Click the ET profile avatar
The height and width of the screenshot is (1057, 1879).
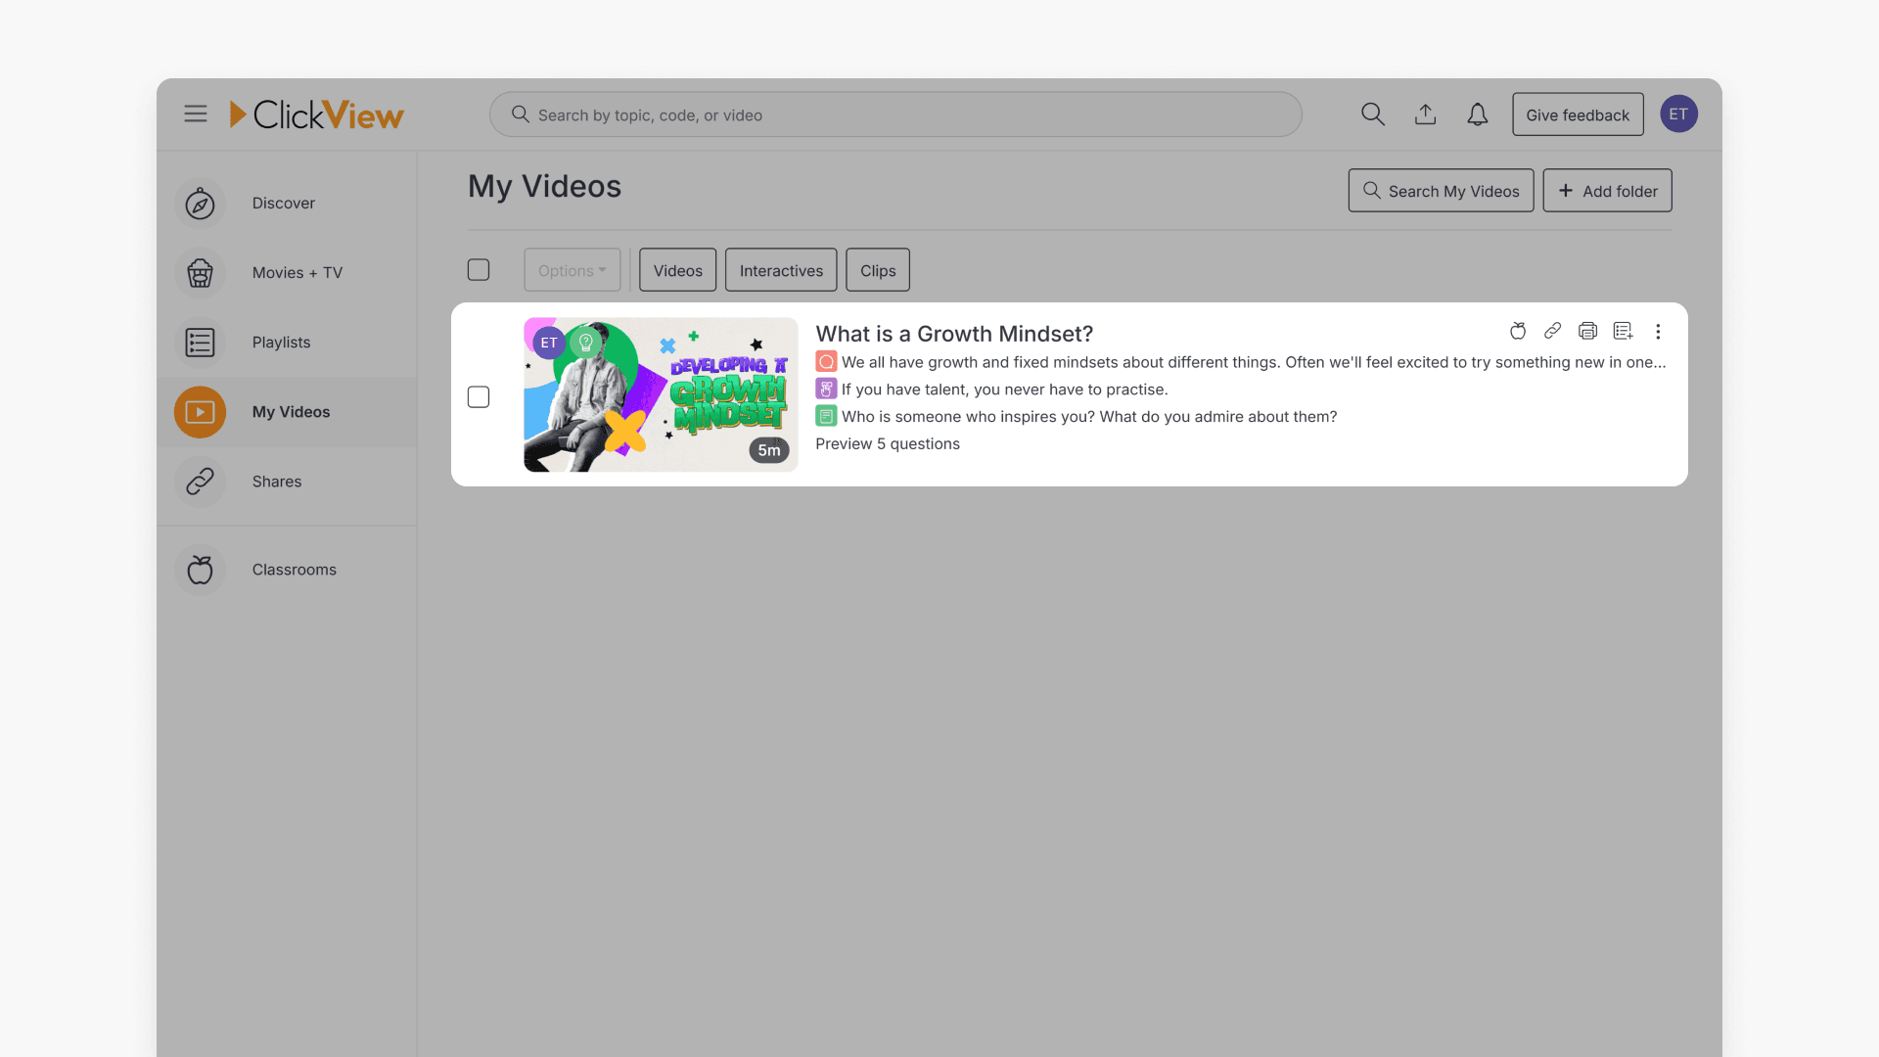1678,114
